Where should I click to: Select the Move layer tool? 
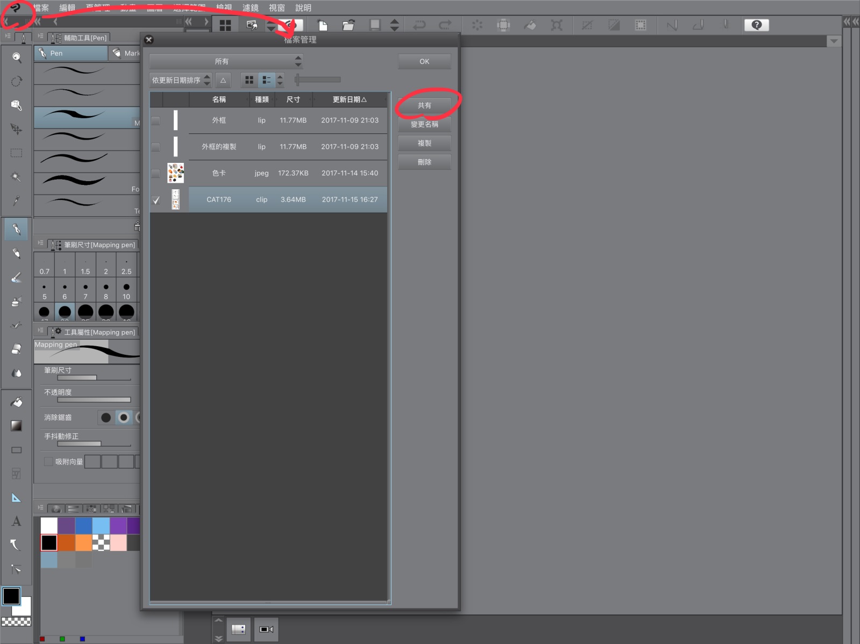pyautogui.click(x=17, y=129)
